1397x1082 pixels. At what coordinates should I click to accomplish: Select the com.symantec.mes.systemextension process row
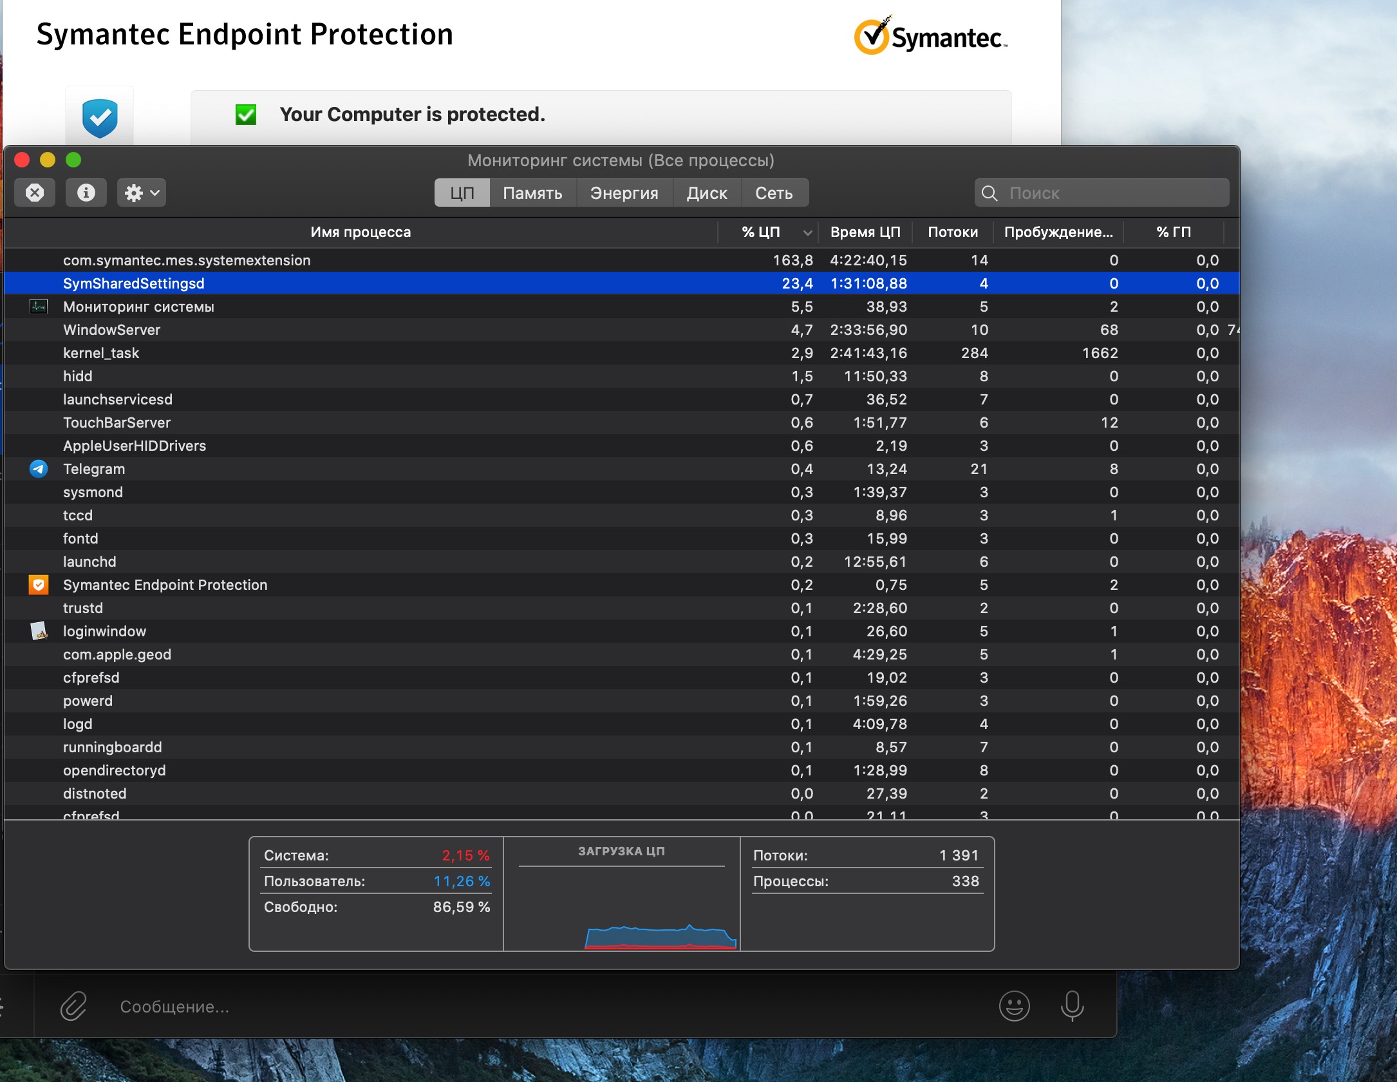[622, 260]
